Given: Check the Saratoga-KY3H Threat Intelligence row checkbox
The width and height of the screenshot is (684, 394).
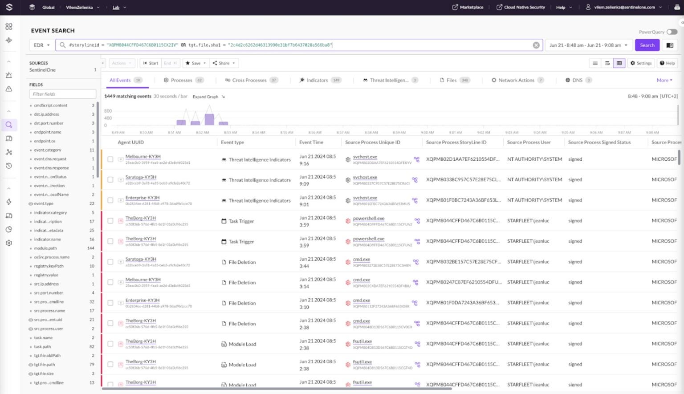Looking at the screenshot, I should click(x=110, y=180).
